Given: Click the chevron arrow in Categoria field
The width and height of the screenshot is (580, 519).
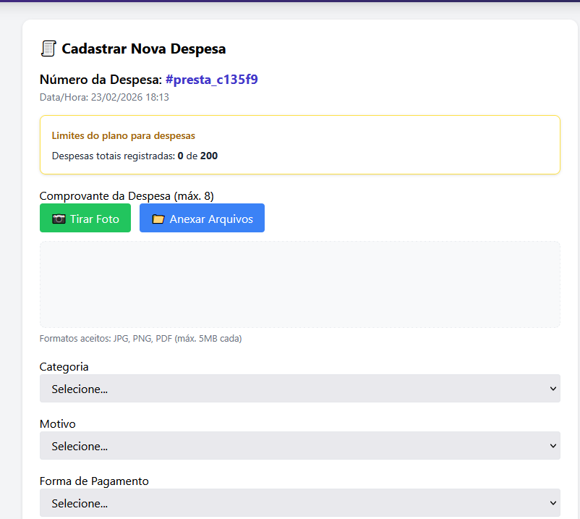Looking at the screenshot, I should tap(553, 389).
